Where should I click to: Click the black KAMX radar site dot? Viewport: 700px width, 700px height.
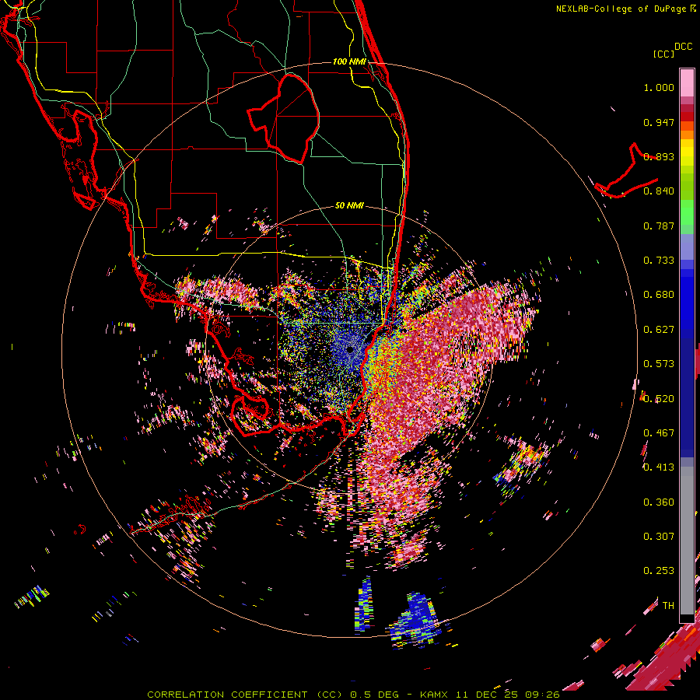pos(350,349)
